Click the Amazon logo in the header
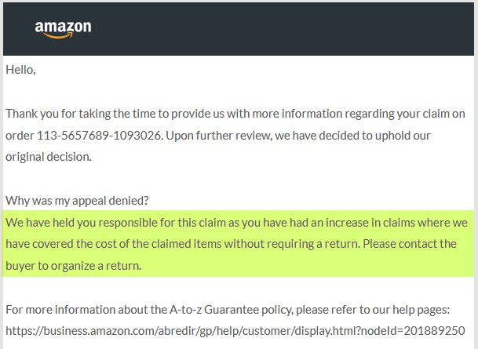The width and height of the screenshot is (478, 349). click(63, 29)
